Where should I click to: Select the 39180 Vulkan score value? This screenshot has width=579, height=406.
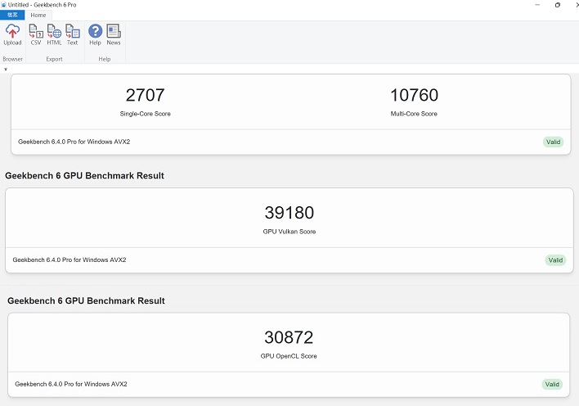(x=289, y=213)
